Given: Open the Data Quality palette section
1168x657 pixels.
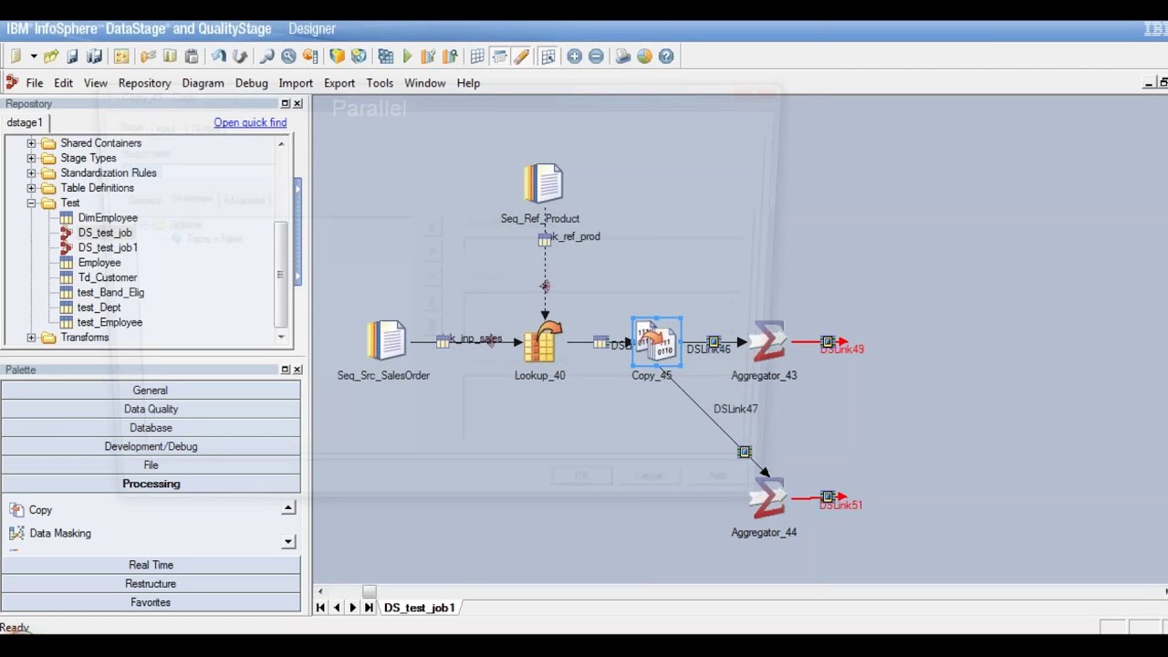Looking at the screenshot, I should point(151,409).
